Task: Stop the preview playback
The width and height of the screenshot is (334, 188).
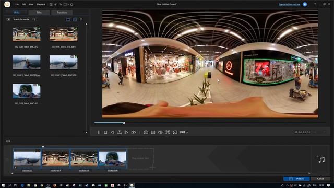Action: pyautogui.click(x=105, y=132)
